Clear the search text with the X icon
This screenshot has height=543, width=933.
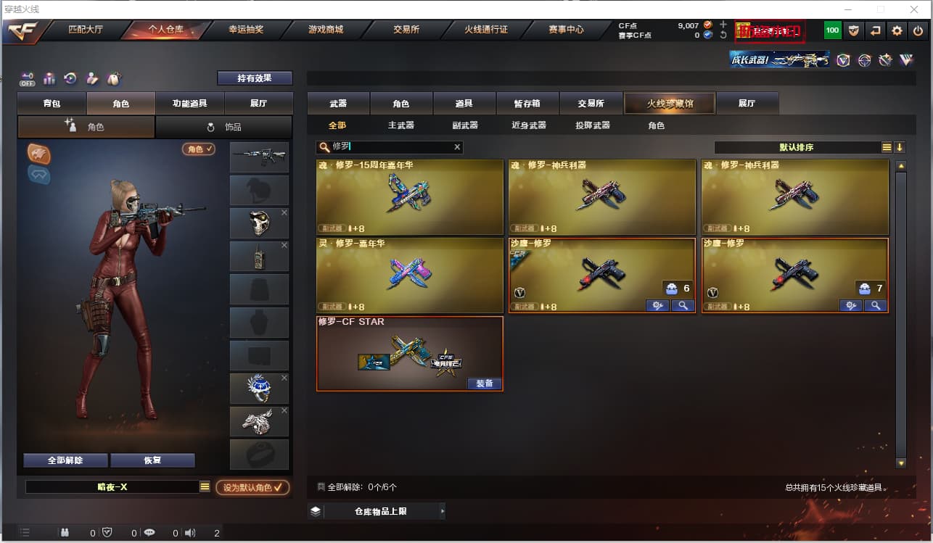click(x=457, y=147)
